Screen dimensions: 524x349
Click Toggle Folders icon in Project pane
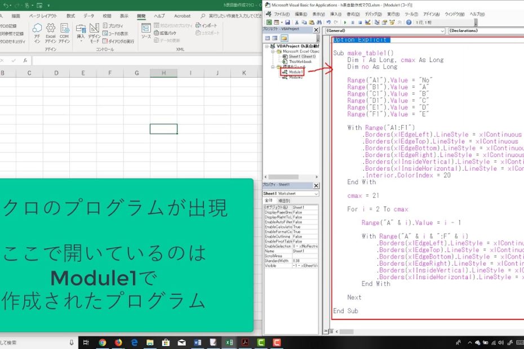(x=284, y=38)
